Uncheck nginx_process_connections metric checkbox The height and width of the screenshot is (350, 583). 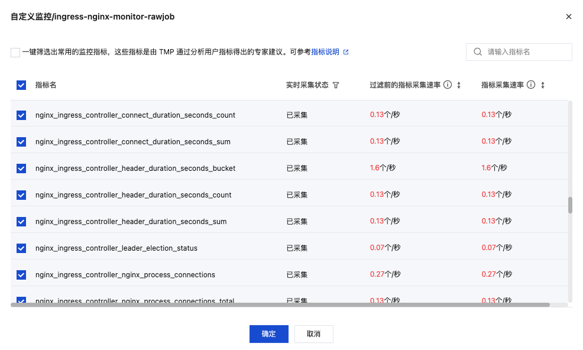click(21, 275)
